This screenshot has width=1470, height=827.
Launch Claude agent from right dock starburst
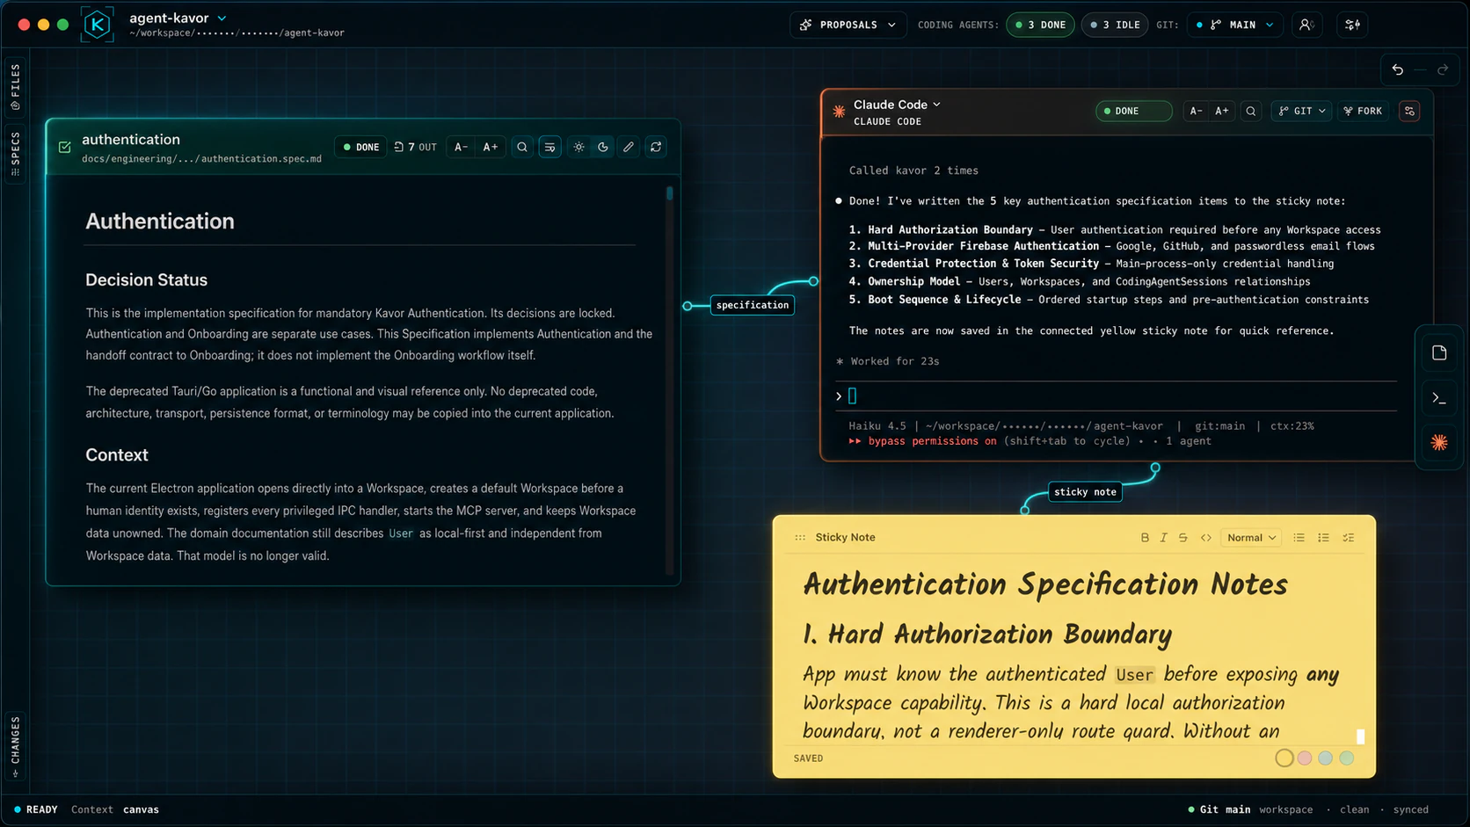click(1439, 442)
